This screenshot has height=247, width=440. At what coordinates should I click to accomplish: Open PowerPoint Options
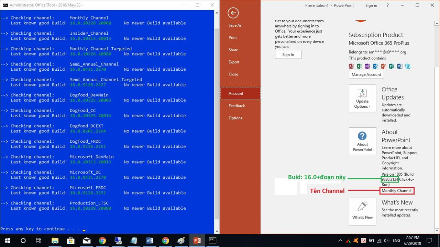235,118
